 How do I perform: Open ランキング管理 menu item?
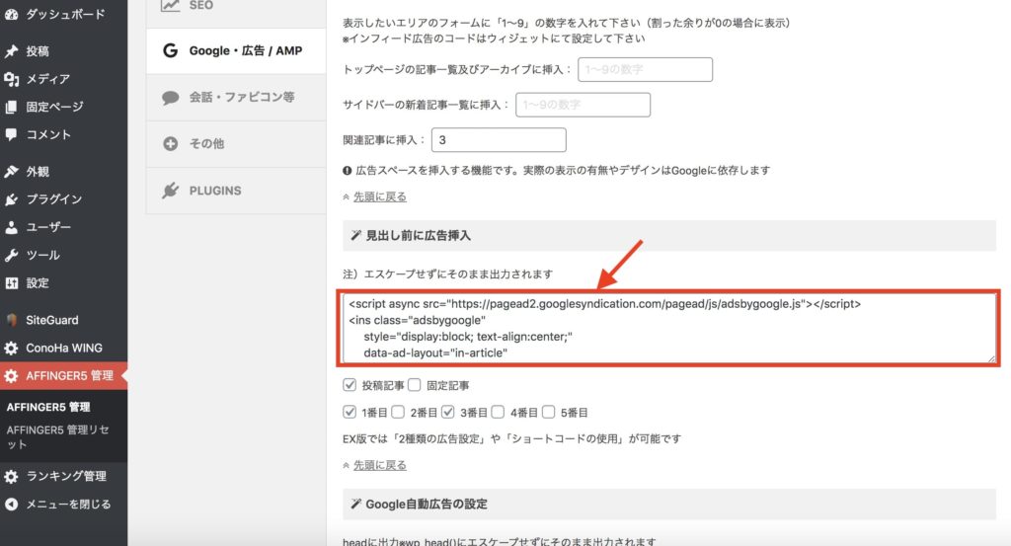[64, 476]
